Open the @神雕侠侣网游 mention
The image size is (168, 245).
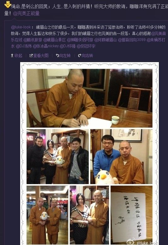pos(80,40)
